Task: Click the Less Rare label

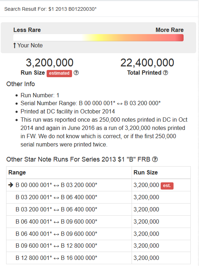Action: pos(27,30)
